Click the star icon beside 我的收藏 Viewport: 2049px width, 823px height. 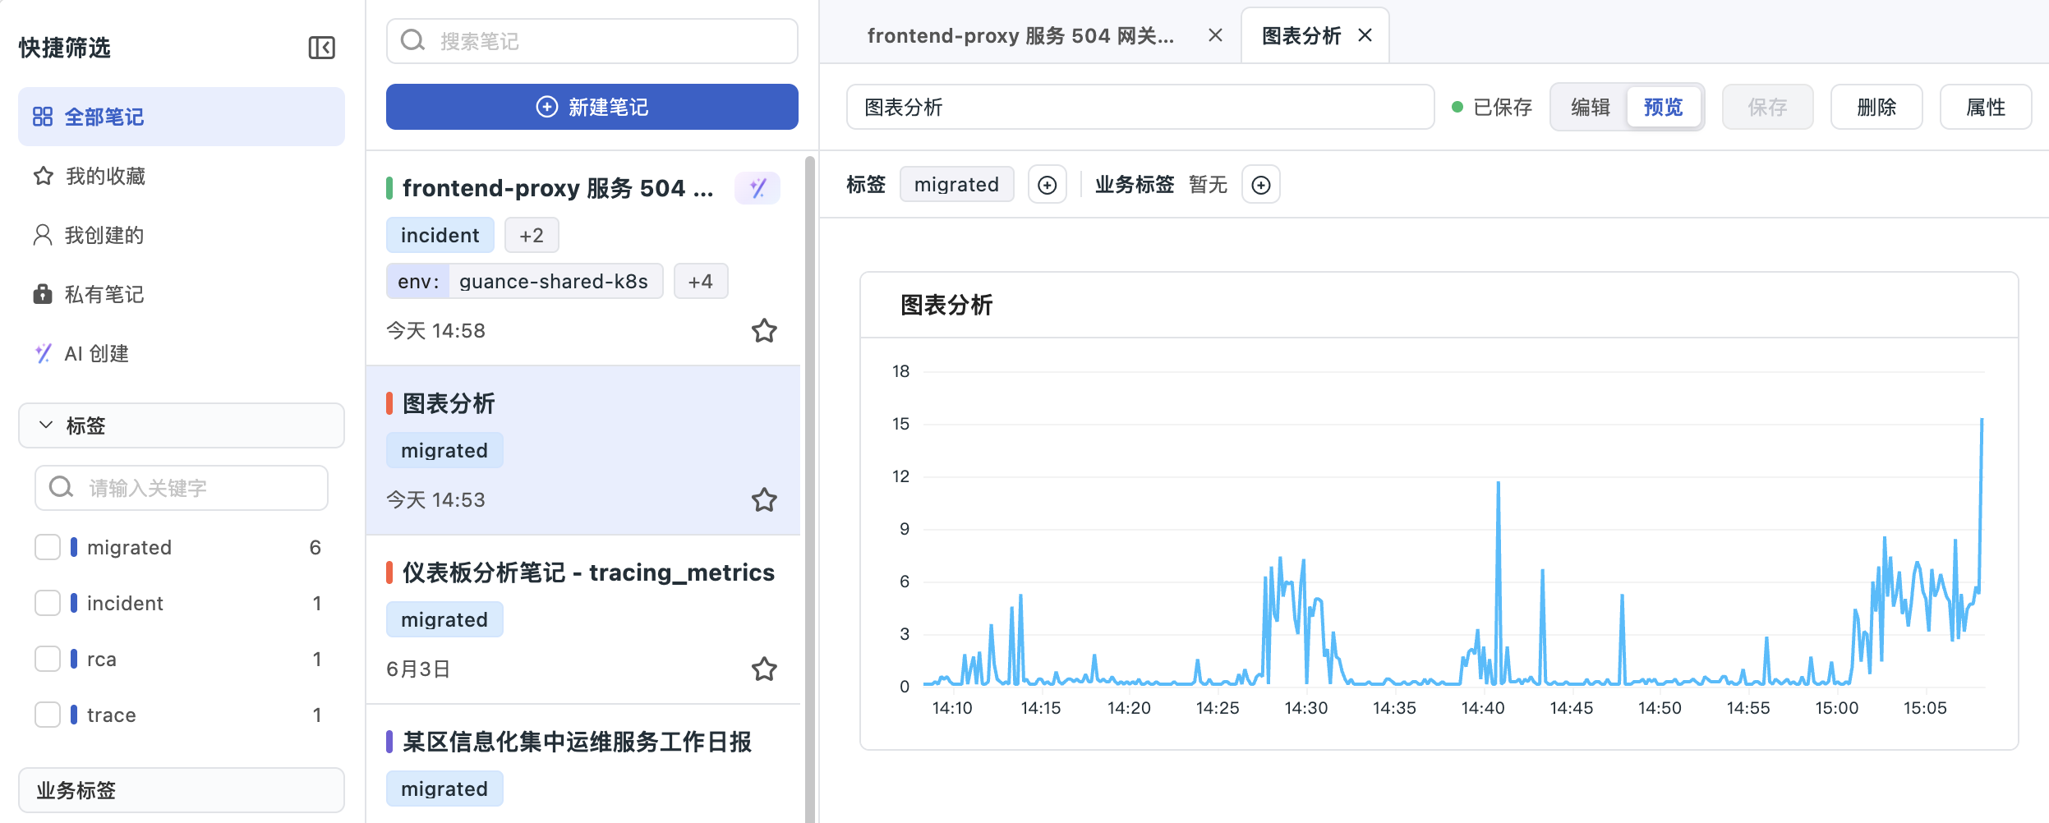point(44,176)
